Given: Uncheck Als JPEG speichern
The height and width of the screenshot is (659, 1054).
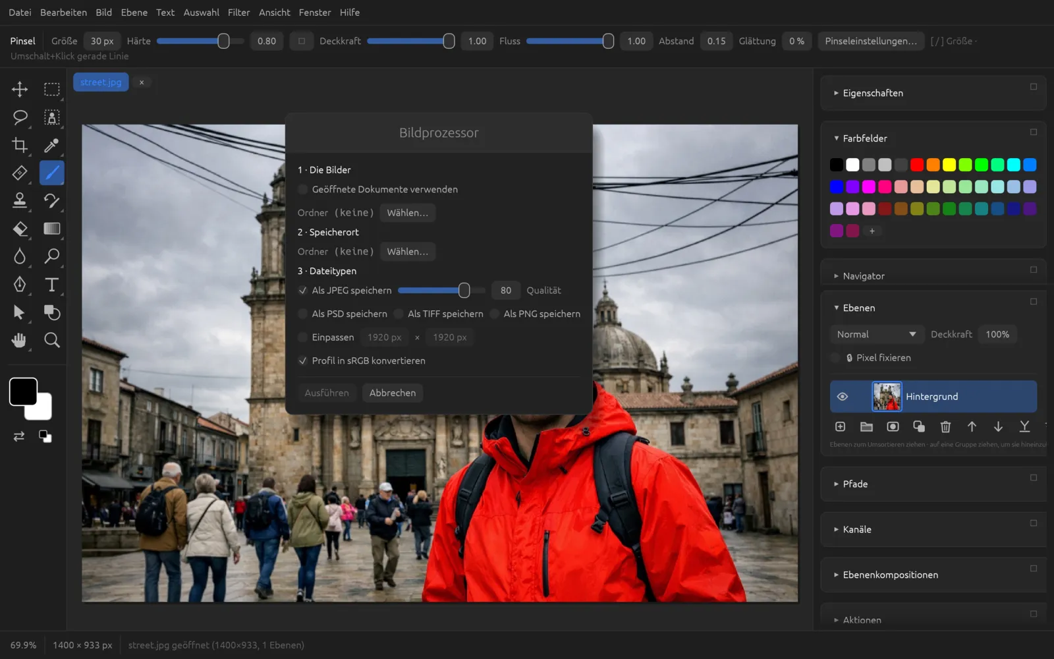Looking at the screenshot, I should (302, 291).
